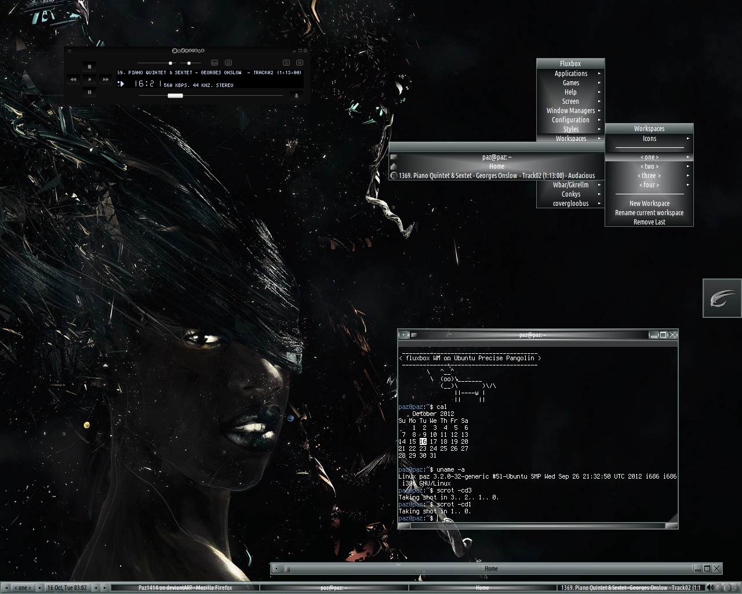Viewport: 742px width, 594px height.
Task: Switch to next workspace via toolbar arrow
Action: [x=40, y=588]
